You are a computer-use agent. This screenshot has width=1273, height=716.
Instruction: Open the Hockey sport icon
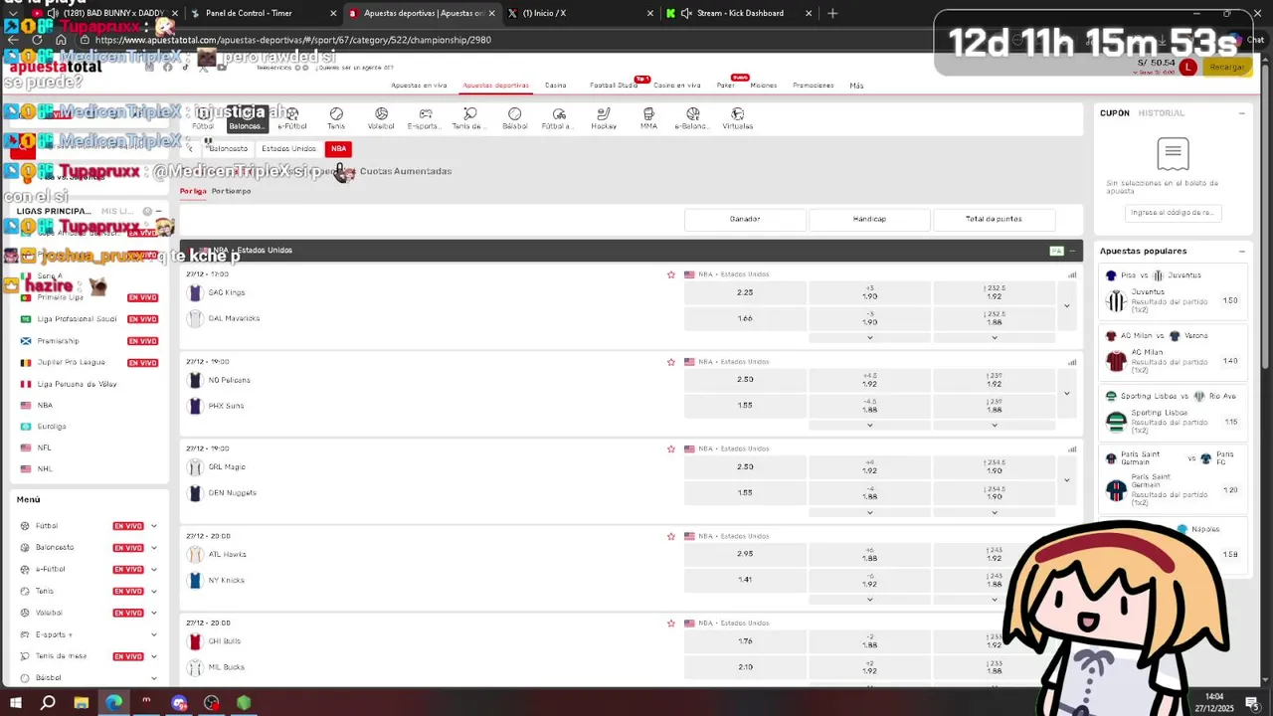604,118
